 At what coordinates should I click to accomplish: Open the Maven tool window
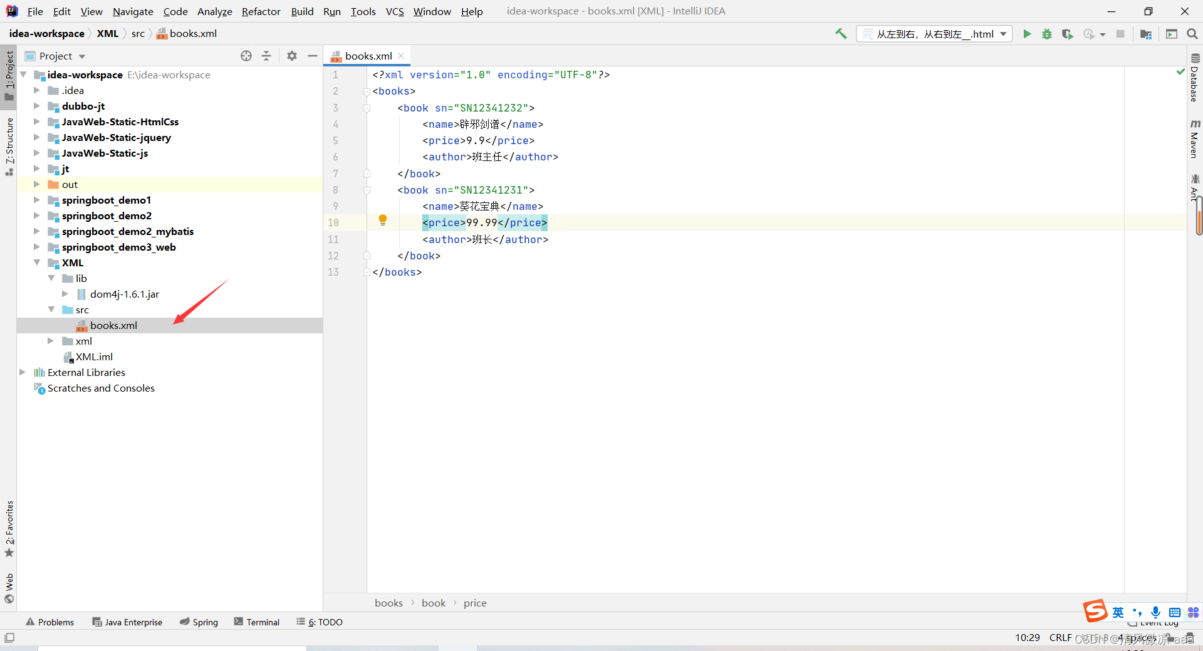(x=1195, y=138)
